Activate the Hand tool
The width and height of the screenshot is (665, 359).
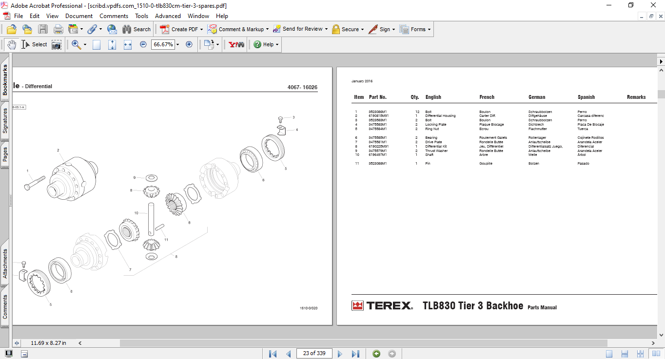coord(12,45)
